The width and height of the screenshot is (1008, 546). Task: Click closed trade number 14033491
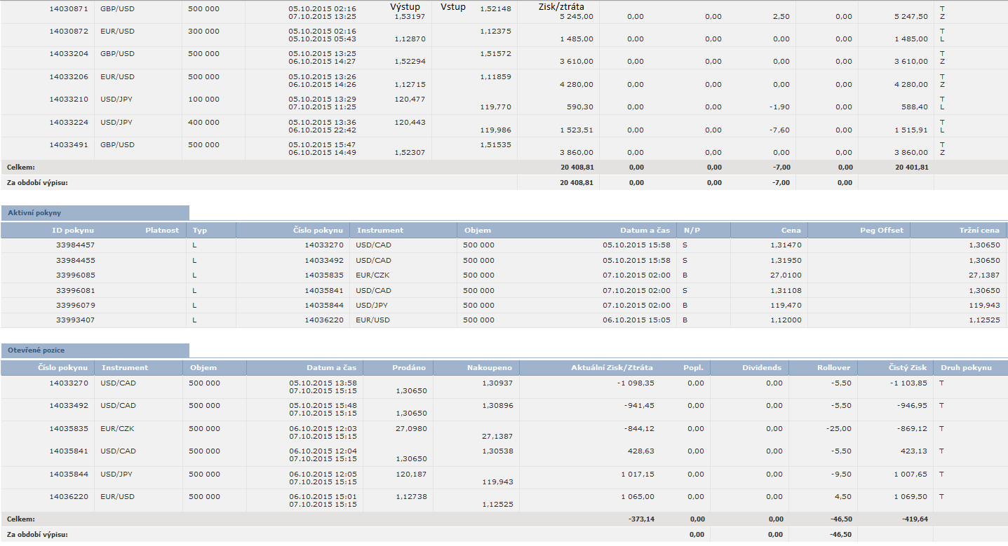pyautogui.click(x=69, y=144)
